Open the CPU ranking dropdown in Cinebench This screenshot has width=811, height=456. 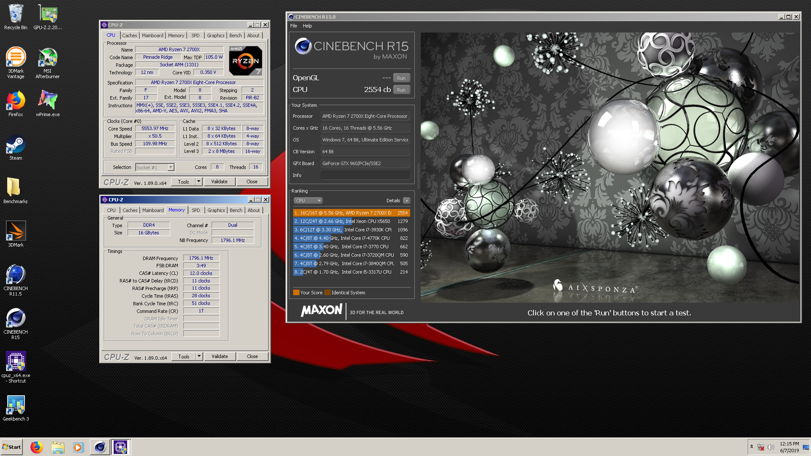click(x=308, y=201)
